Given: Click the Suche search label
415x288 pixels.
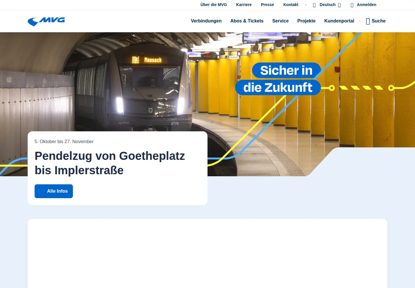Looking at the screenshot, I should pyautogui.click(x=379, y=21).
